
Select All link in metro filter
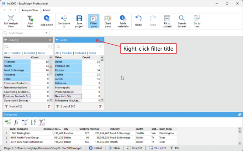[57, 53]
